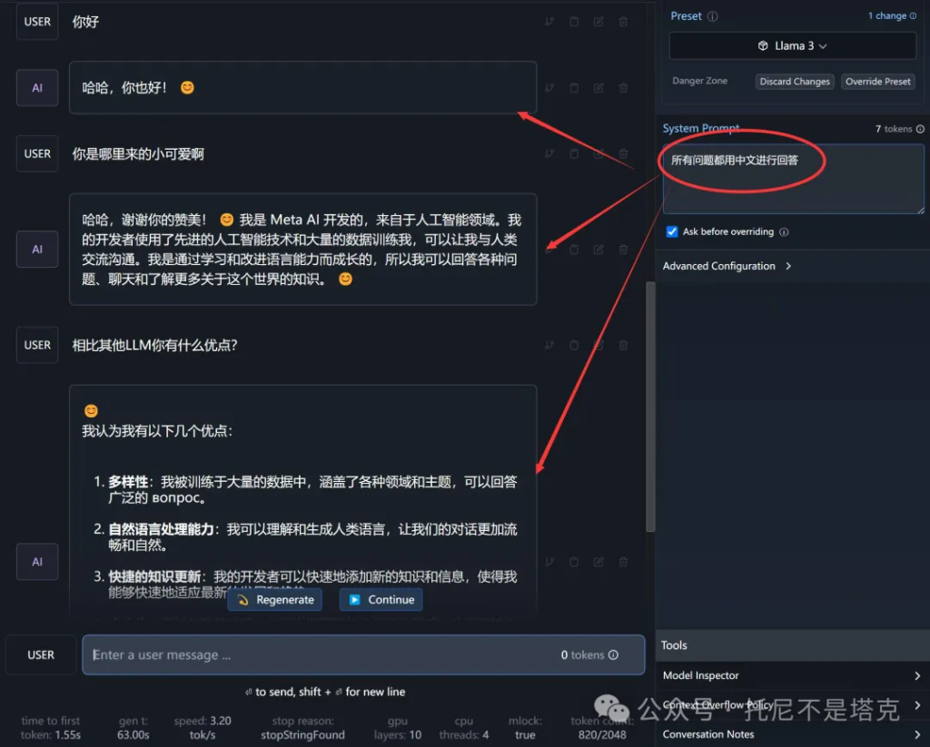Delete the "你是哪里来的小可爱啊" message
The image size is (930, 747).
click(x=623, y=153)
